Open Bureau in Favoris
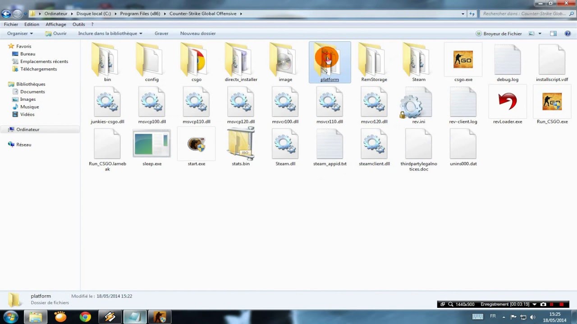577x324 pixels. [x=27, y=54]
